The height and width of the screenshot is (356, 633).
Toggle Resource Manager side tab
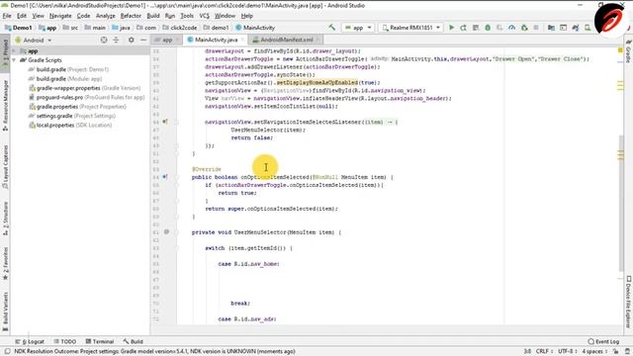(x=5, y=106)
